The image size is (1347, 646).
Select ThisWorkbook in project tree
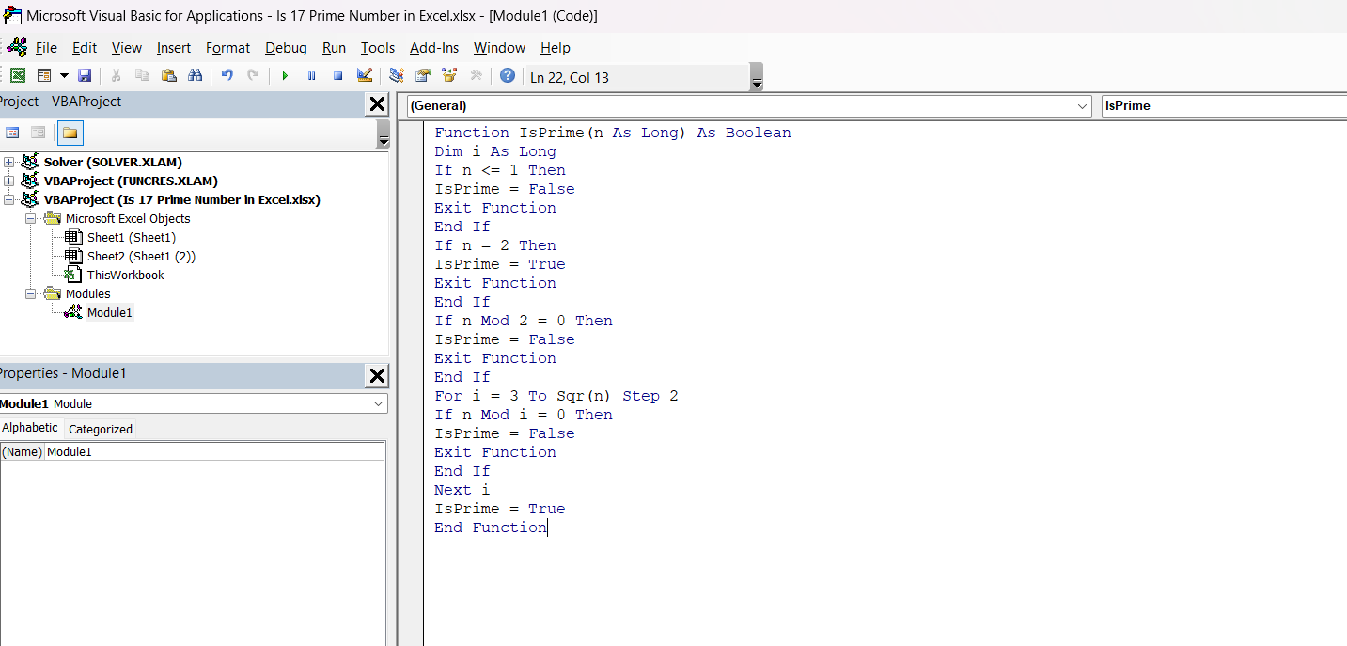click(x=125, y=275)
